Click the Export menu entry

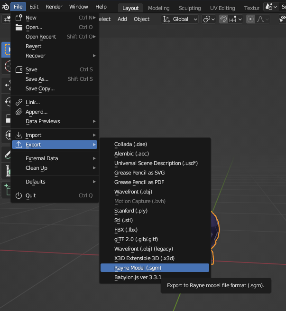point(55,145)
